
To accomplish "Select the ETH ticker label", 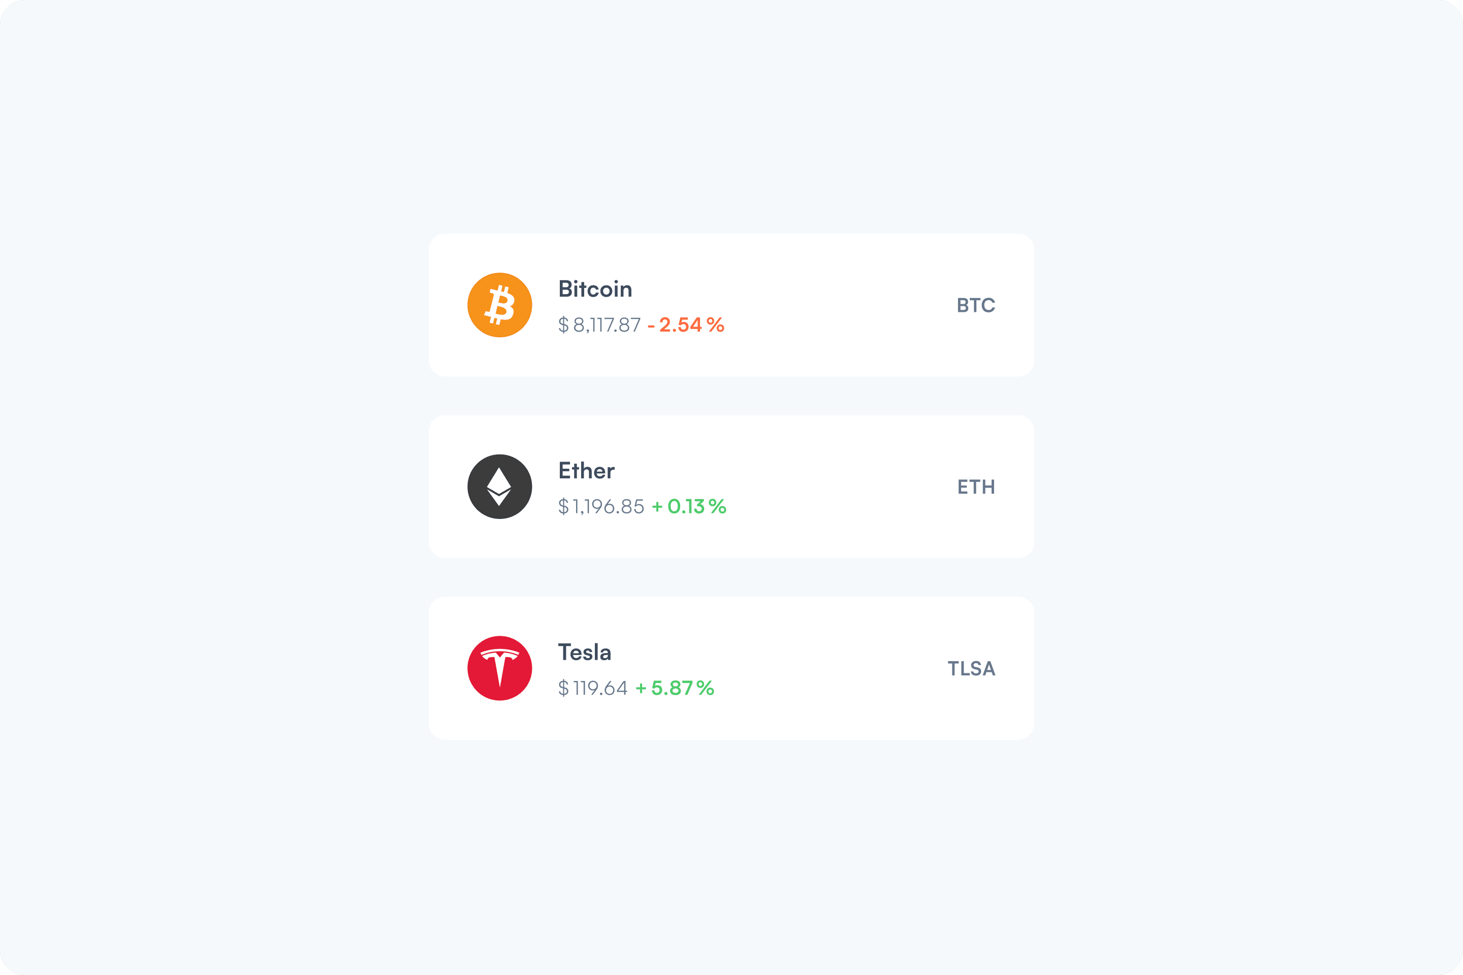I will pyautogui.click(x=976, y=487).
